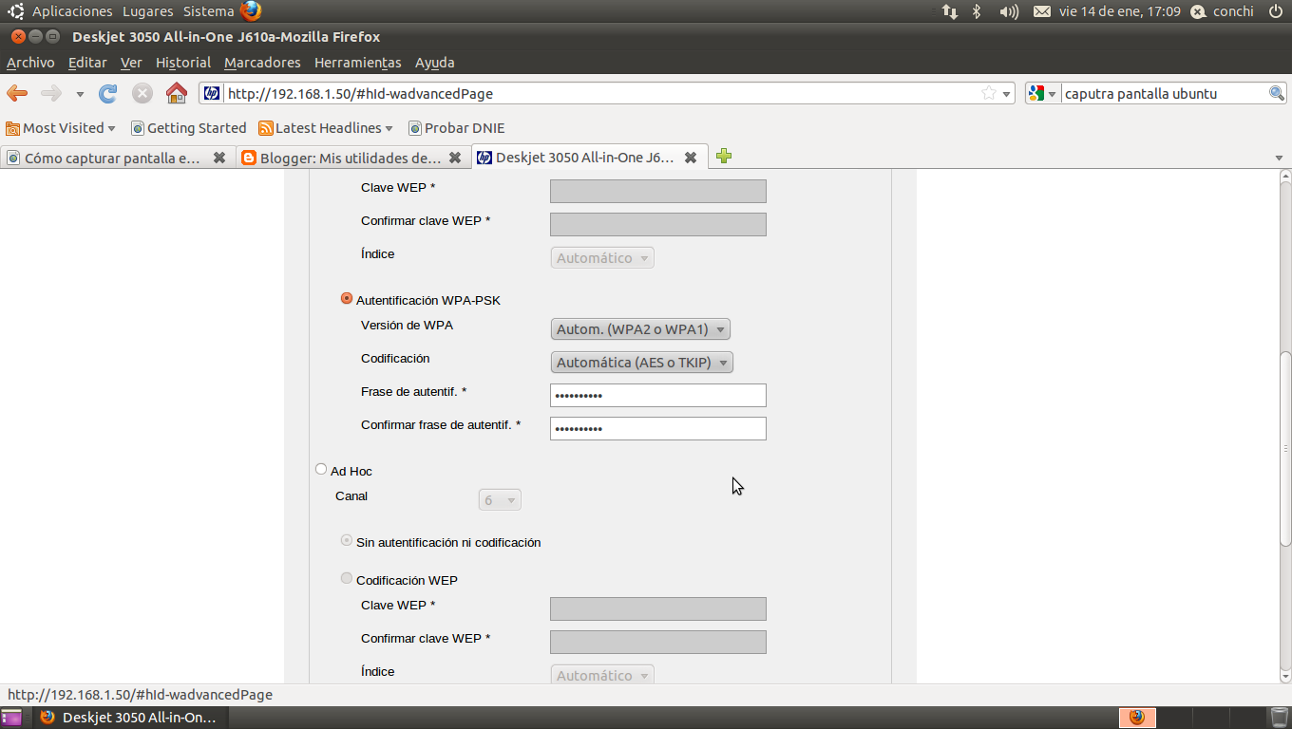Open the Bluetooth indicator
This screenshot has width=1292, height=729.
977,11
